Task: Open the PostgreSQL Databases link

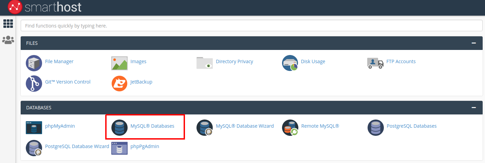Action: coord(411,126)
